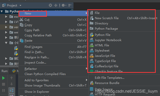Click the New Scratch File icon
Screen dimensions: 160x96
[92, 18]
